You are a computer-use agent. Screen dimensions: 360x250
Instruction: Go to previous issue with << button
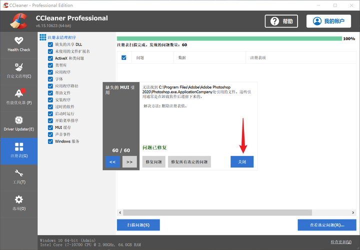112,161
